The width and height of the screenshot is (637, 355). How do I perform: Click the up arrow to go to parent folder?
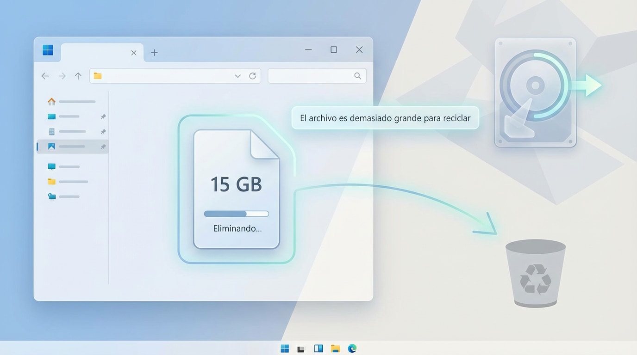(x=78, y=76)
